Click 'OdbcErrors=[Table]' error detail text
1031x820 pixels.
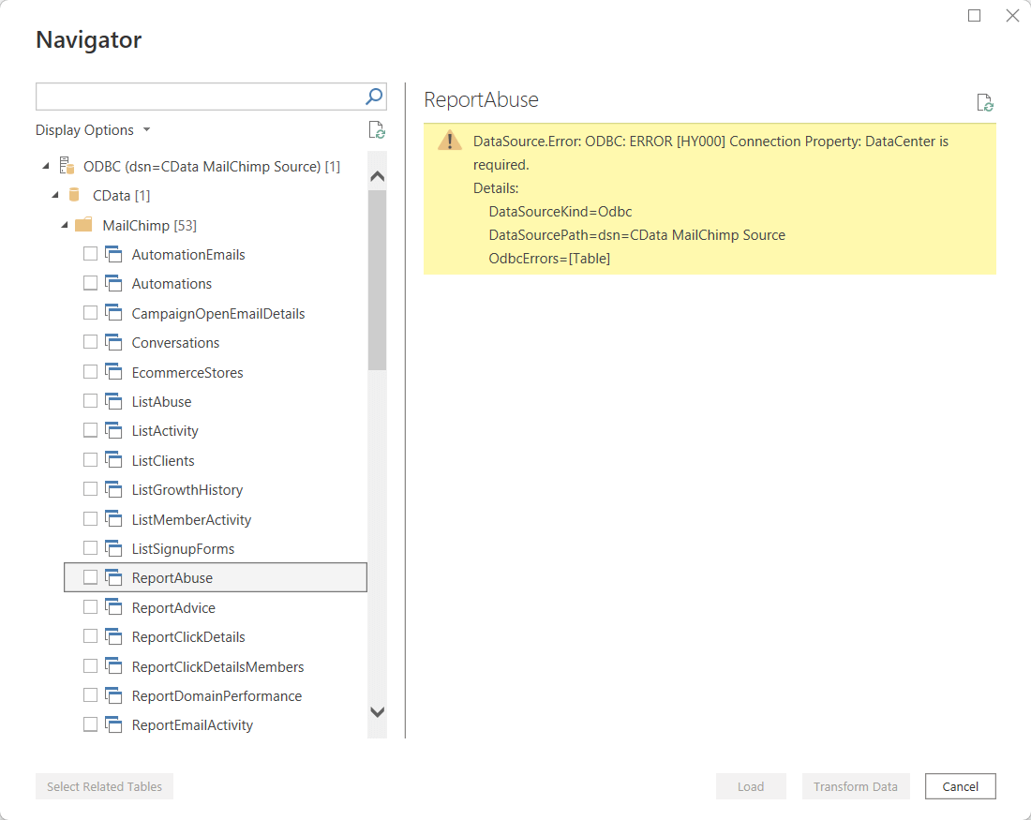click(x=549, y=259)
